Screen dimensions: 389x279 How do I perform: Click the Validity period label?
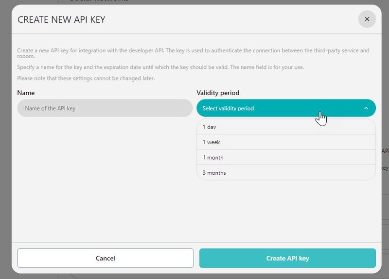pos(218,93)
